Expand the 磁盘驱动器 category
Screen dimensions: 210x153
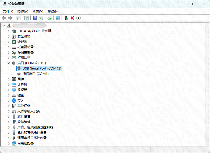[9, 47]
